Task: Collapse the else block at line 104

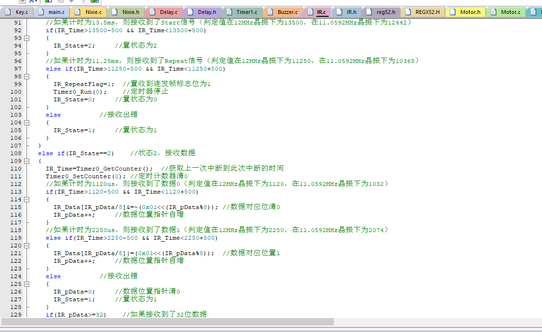Action: point(26,123)
